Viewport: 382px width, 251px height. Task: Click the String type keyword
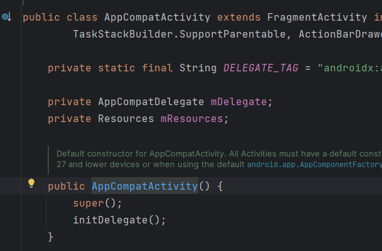(x=198, y=68)
